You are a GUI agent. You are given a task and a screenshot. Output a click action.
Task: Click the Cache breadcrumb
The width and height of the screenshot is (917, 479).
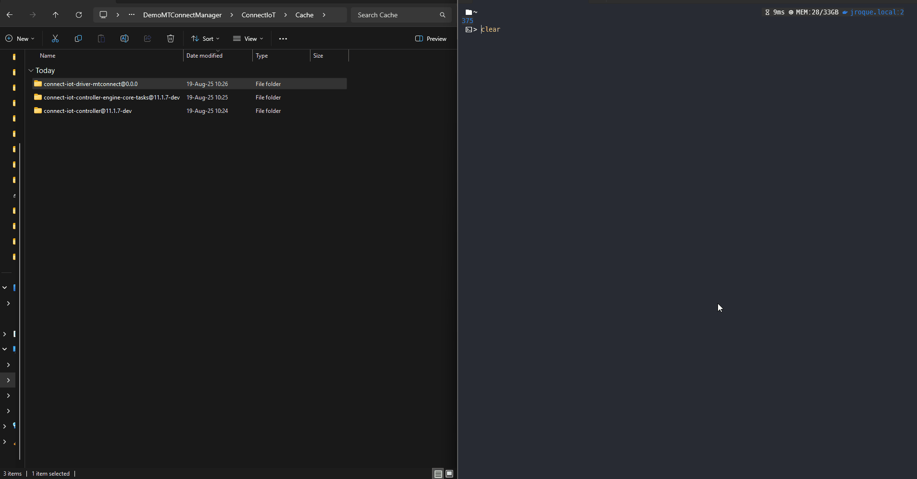[304, 15]
